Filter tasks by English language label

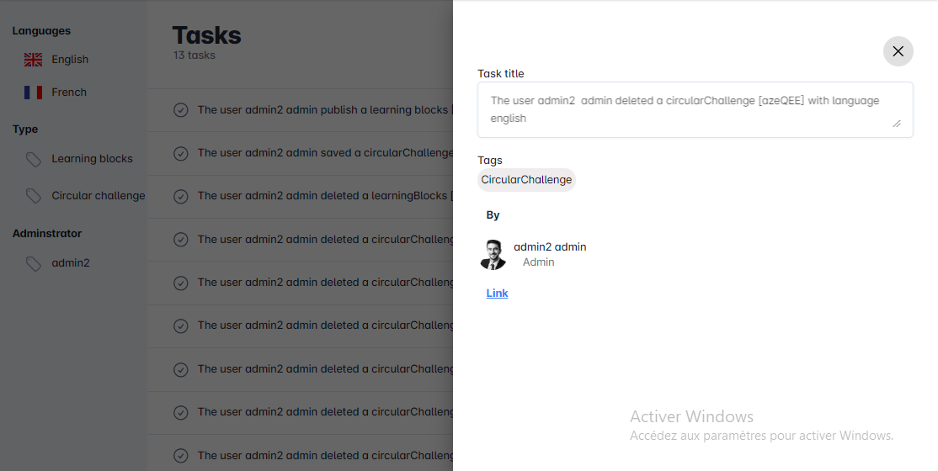coord(70,60)
